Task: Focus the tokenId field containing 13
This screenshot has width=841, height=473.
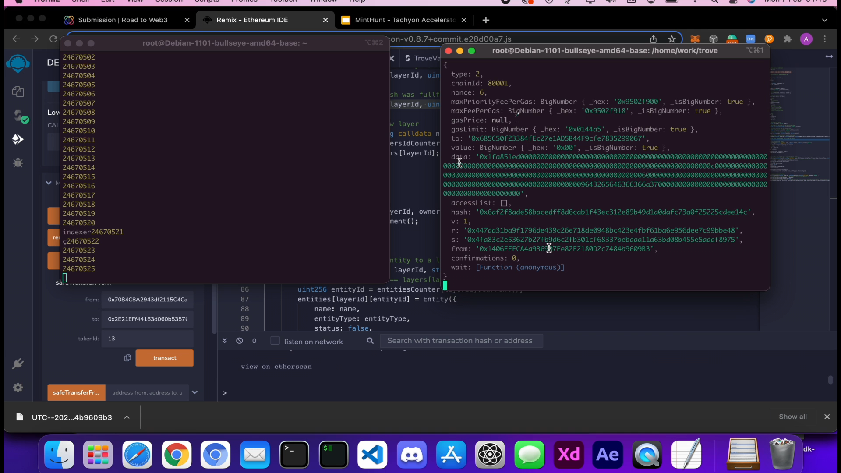Action: tap(147, 338)
